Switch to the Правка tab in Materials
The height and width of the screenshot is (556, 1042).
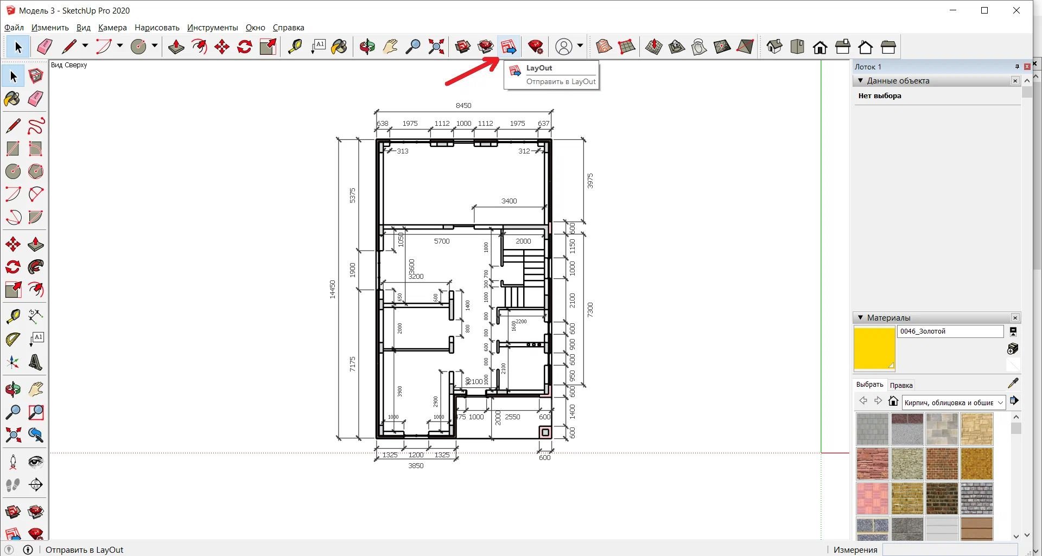(901, 385)
